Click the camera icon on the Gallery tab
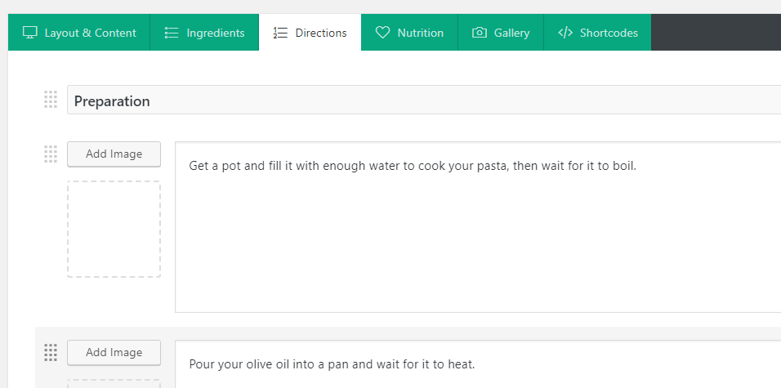Image resolution: width=781 pixels, height=388 pixels. tap(480, 33)
